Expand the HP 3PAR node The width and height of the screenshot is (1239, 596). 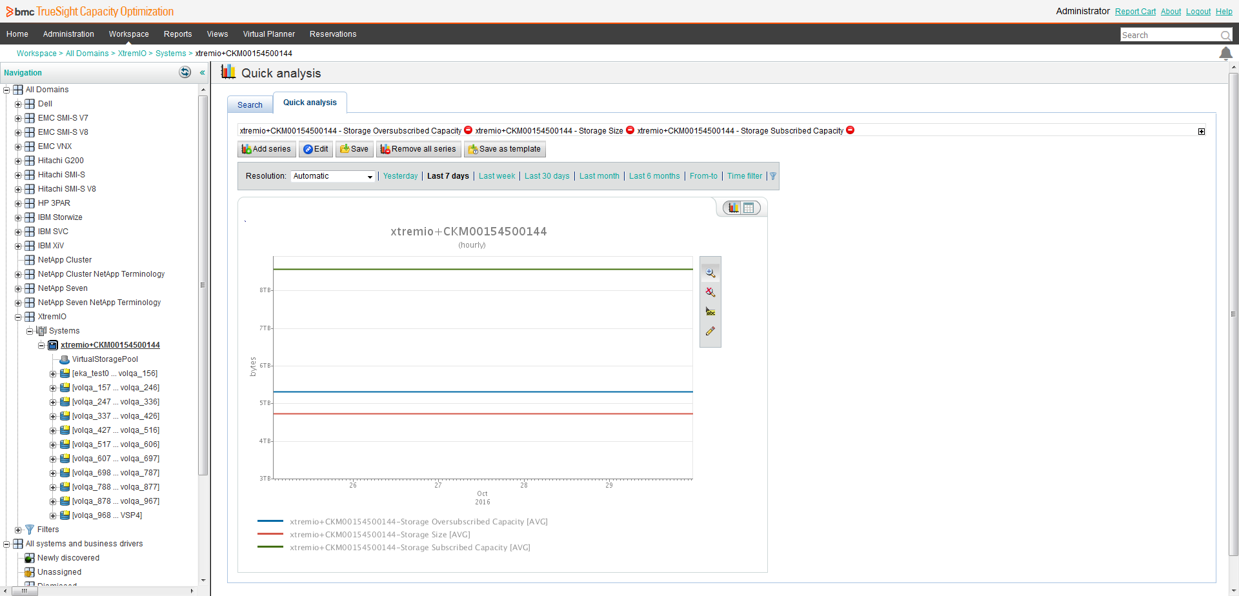pyautogui.click(x=18, y=204)
